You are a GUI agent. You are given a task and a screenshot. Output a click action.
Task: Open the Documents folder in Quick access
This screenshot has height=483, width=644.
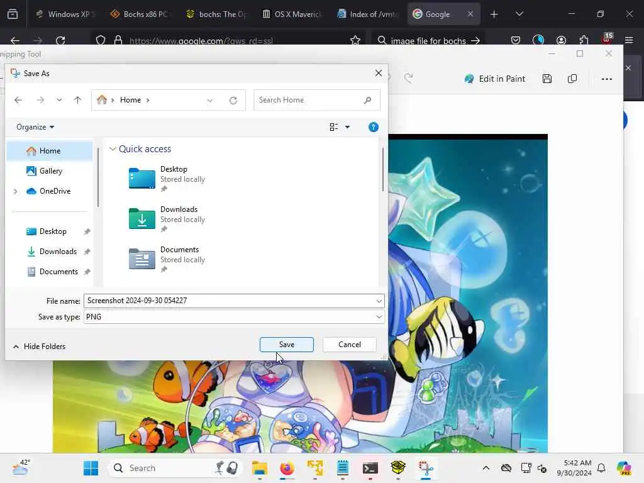tap(166, 259)
